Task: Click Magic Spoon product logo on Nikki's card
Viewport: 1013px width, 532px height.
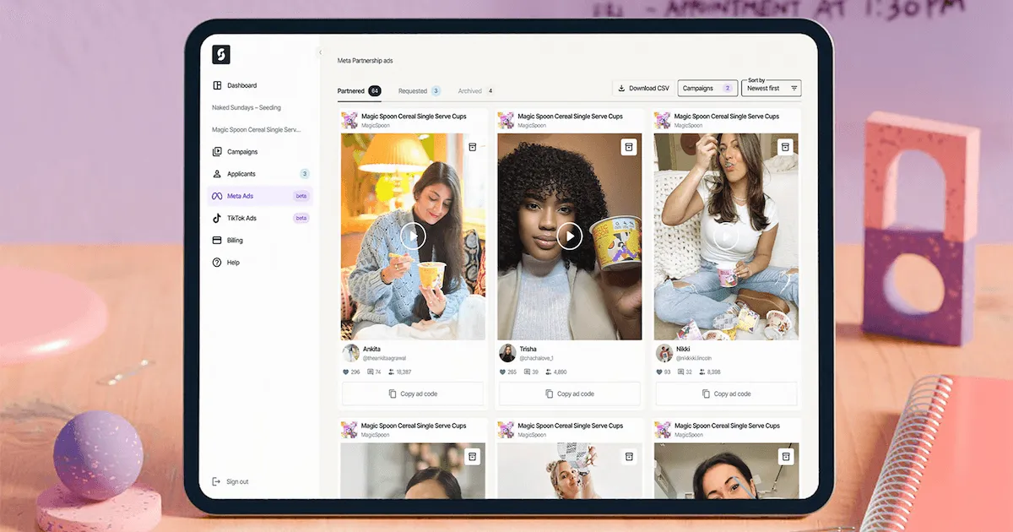Action: point(664,121)
